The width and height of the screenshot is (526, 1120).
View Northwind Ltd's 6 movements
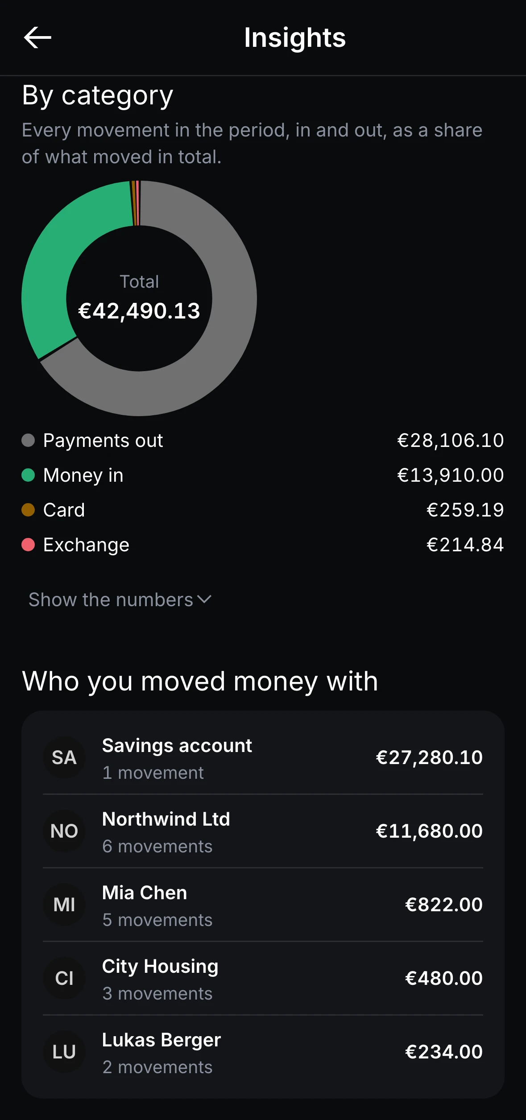point(263,831)
